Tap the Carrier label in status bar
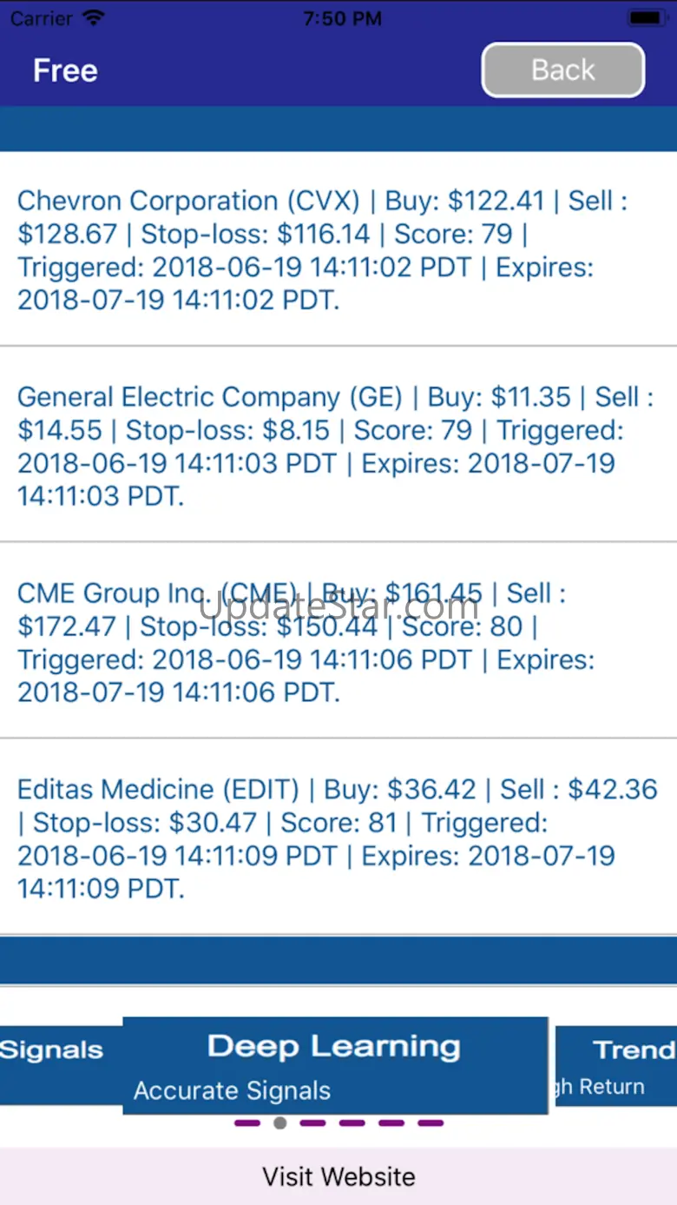This screenshot has width=677, height=1205. (x=39, y=18)
